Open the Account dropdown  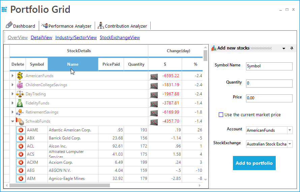(290, 130)
